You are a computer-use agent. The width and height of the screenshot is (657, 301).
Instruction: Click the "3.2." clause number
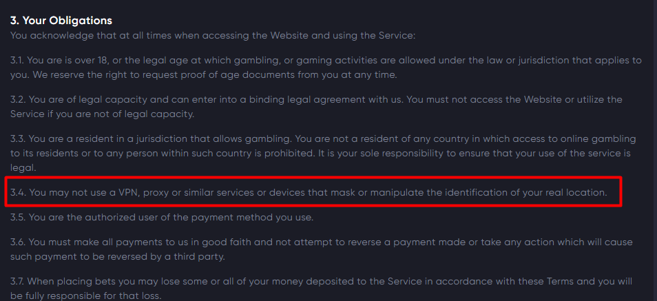pyautogui.click(x=19, y=100)
